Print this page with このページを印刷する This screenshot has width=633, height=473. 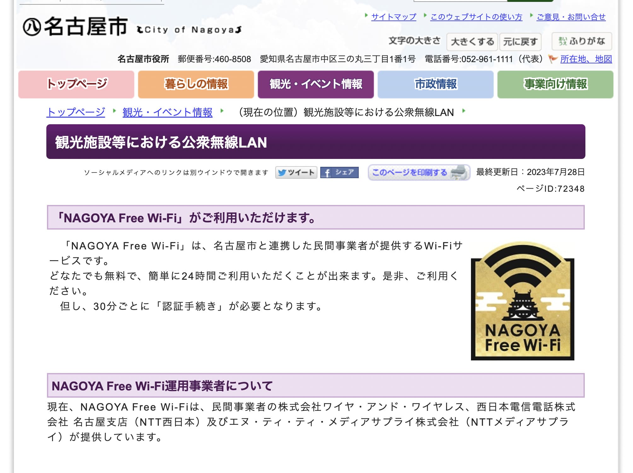(419, 172)
